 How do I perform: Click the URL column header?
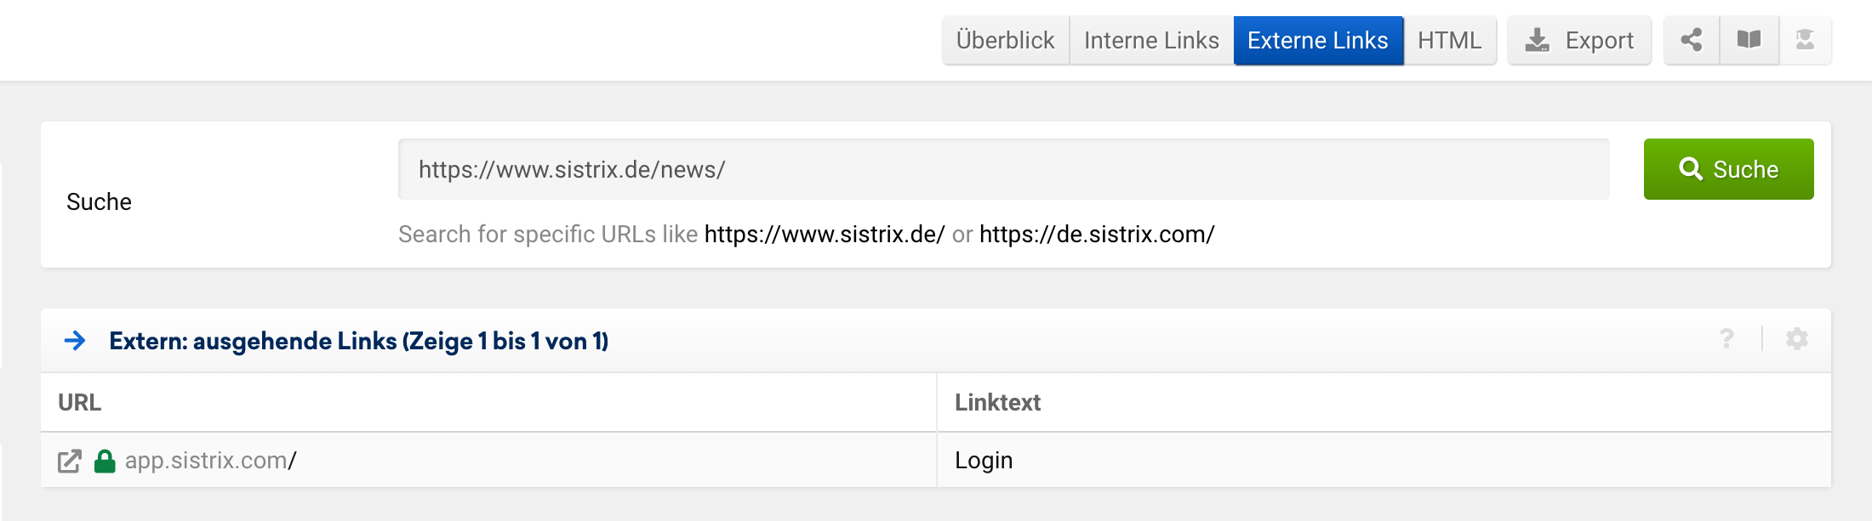tap(80, 403)
